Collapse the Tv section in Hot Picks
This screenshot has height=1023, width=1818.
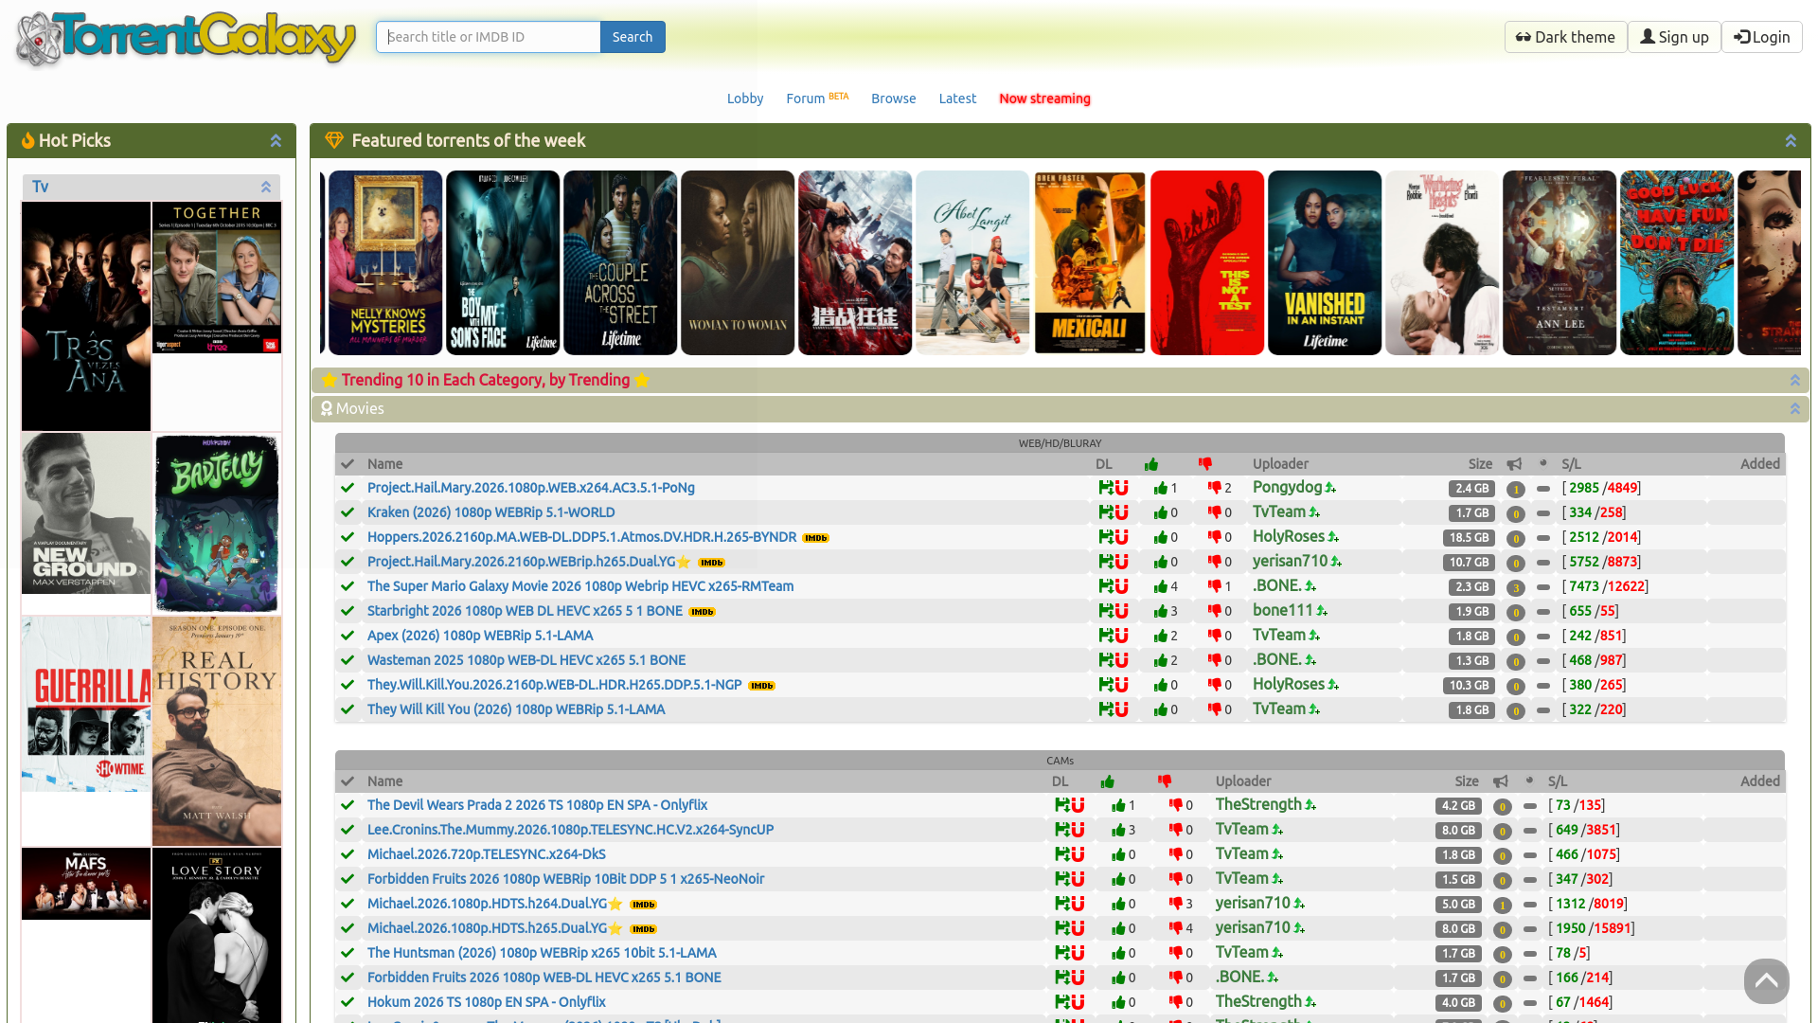tap(266, 187)
